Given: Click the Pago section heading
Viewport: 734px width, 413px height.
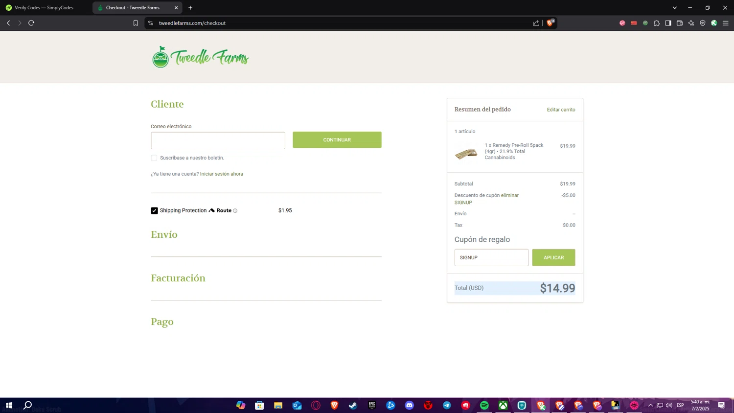Looking at the screenshot, I should [162, 322].
